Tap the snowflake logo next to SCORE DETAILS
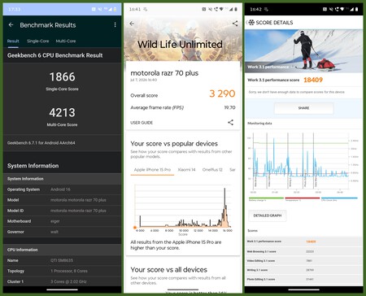 click(251, 23)
